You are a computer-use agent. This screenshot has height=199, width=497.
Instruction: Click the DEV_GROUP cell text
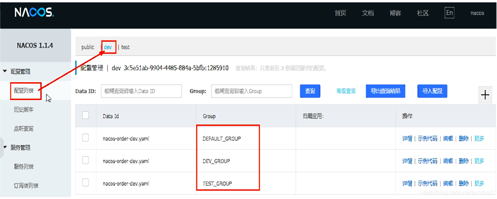coord(216,161)
